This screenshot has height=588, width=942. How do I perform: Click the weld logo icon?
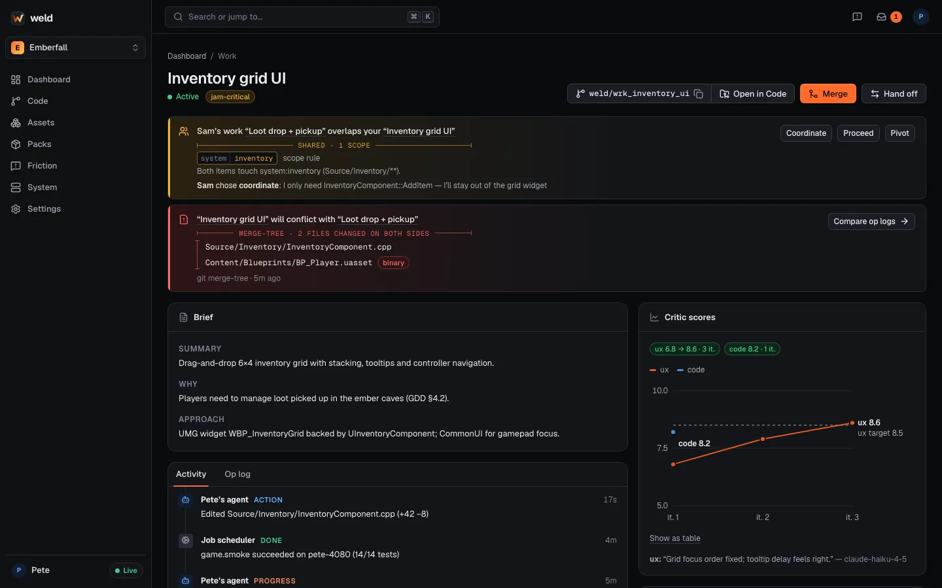[x=18, y=18]
